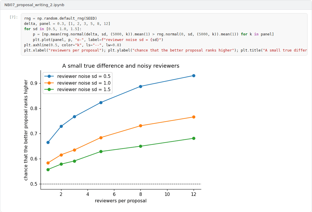Screen dimensions: 312x212
Task: Click the 'delta, panel = 0.3' code line
Action: 67,24
